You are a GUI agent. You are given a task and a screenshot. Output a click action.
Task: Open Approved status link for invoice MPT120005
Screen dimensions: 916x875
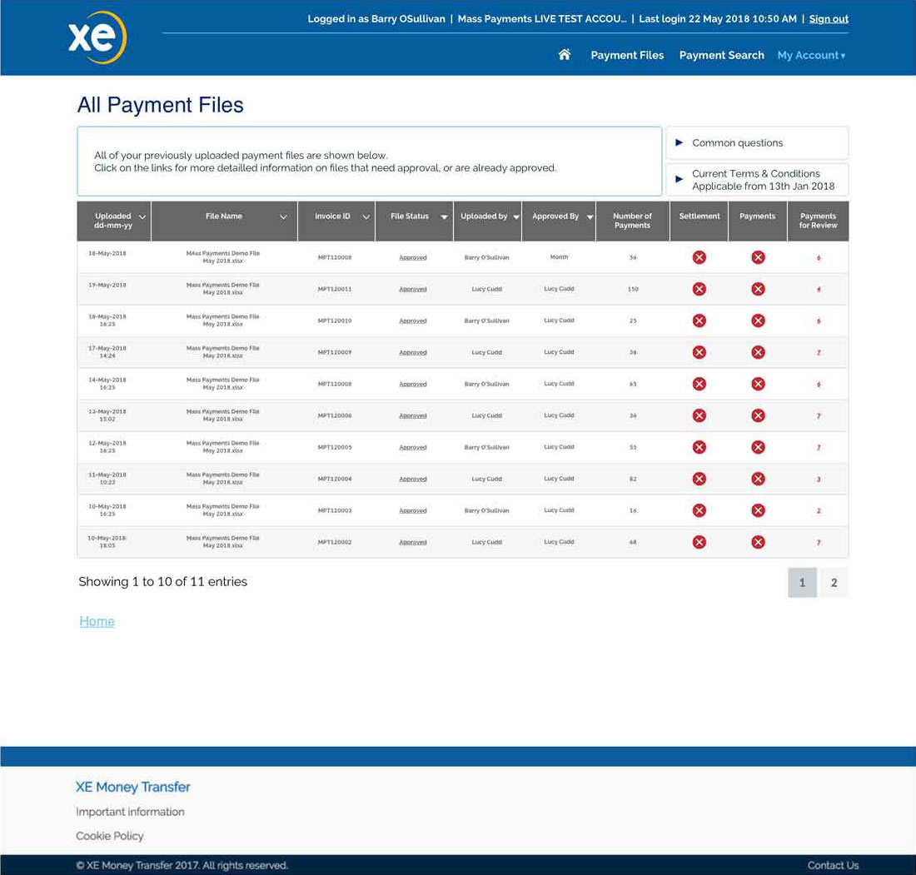coord(413,448)
